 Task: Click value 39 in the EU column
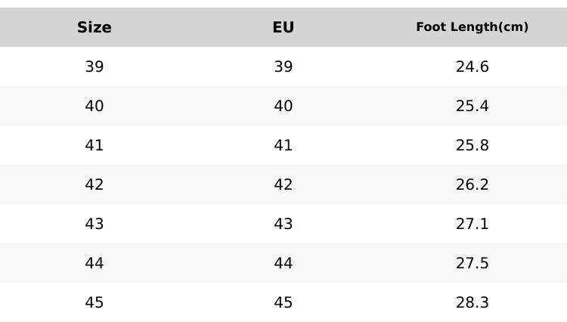[x=283, y=67]
